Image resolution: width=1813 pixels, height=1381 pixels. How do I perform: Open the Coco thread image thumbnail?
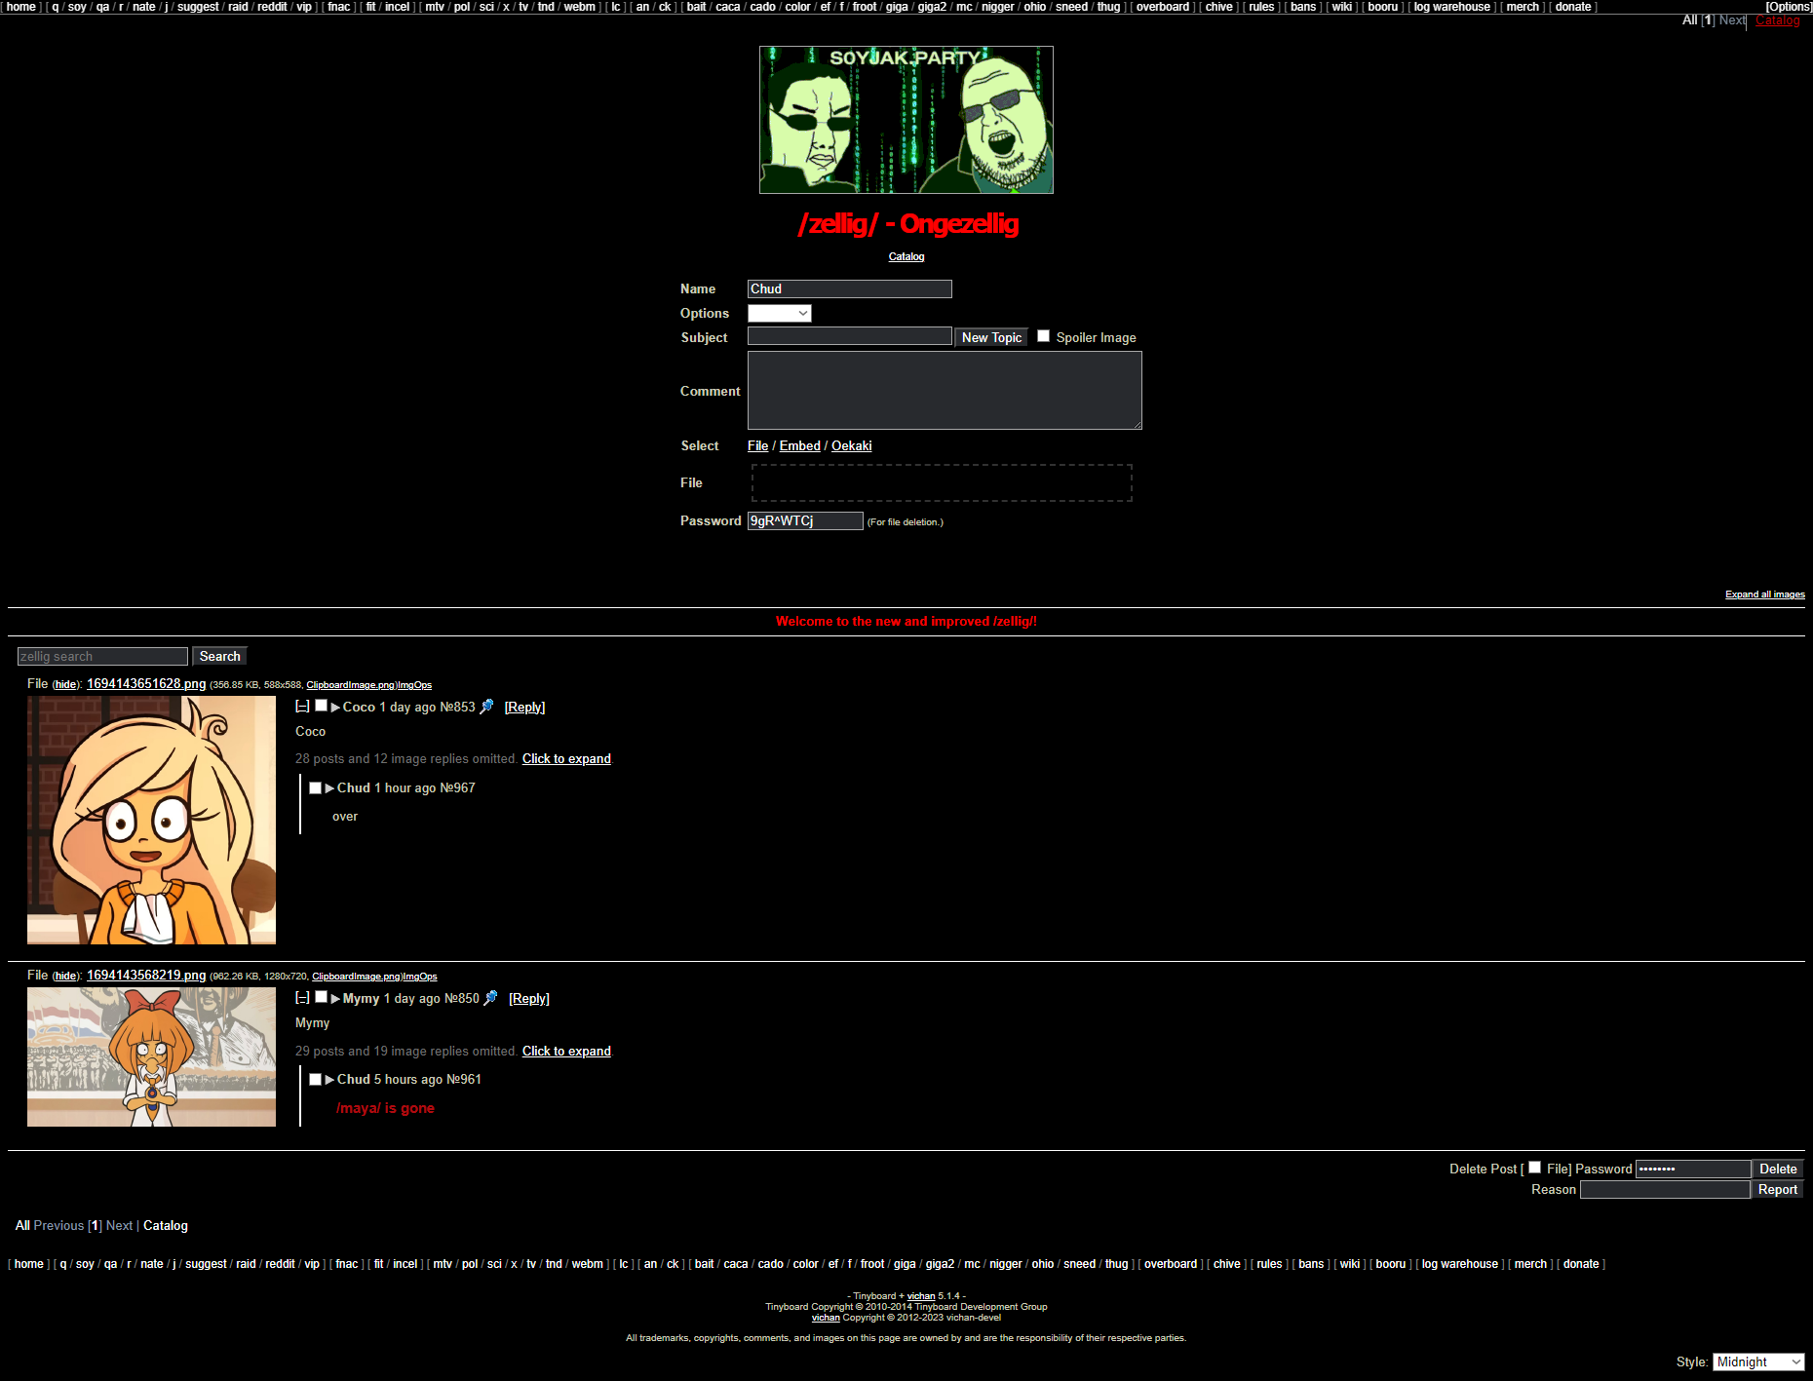point(151,820)
